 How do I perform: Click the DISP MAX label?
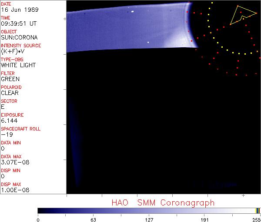[11, 184]
